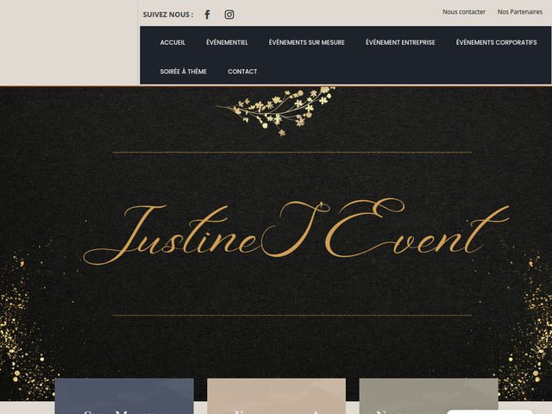Image resolution: width=552 pixels, height=414 pixels.
Task: Navigate to Évènements corporatifs
Action: (496, 42)
